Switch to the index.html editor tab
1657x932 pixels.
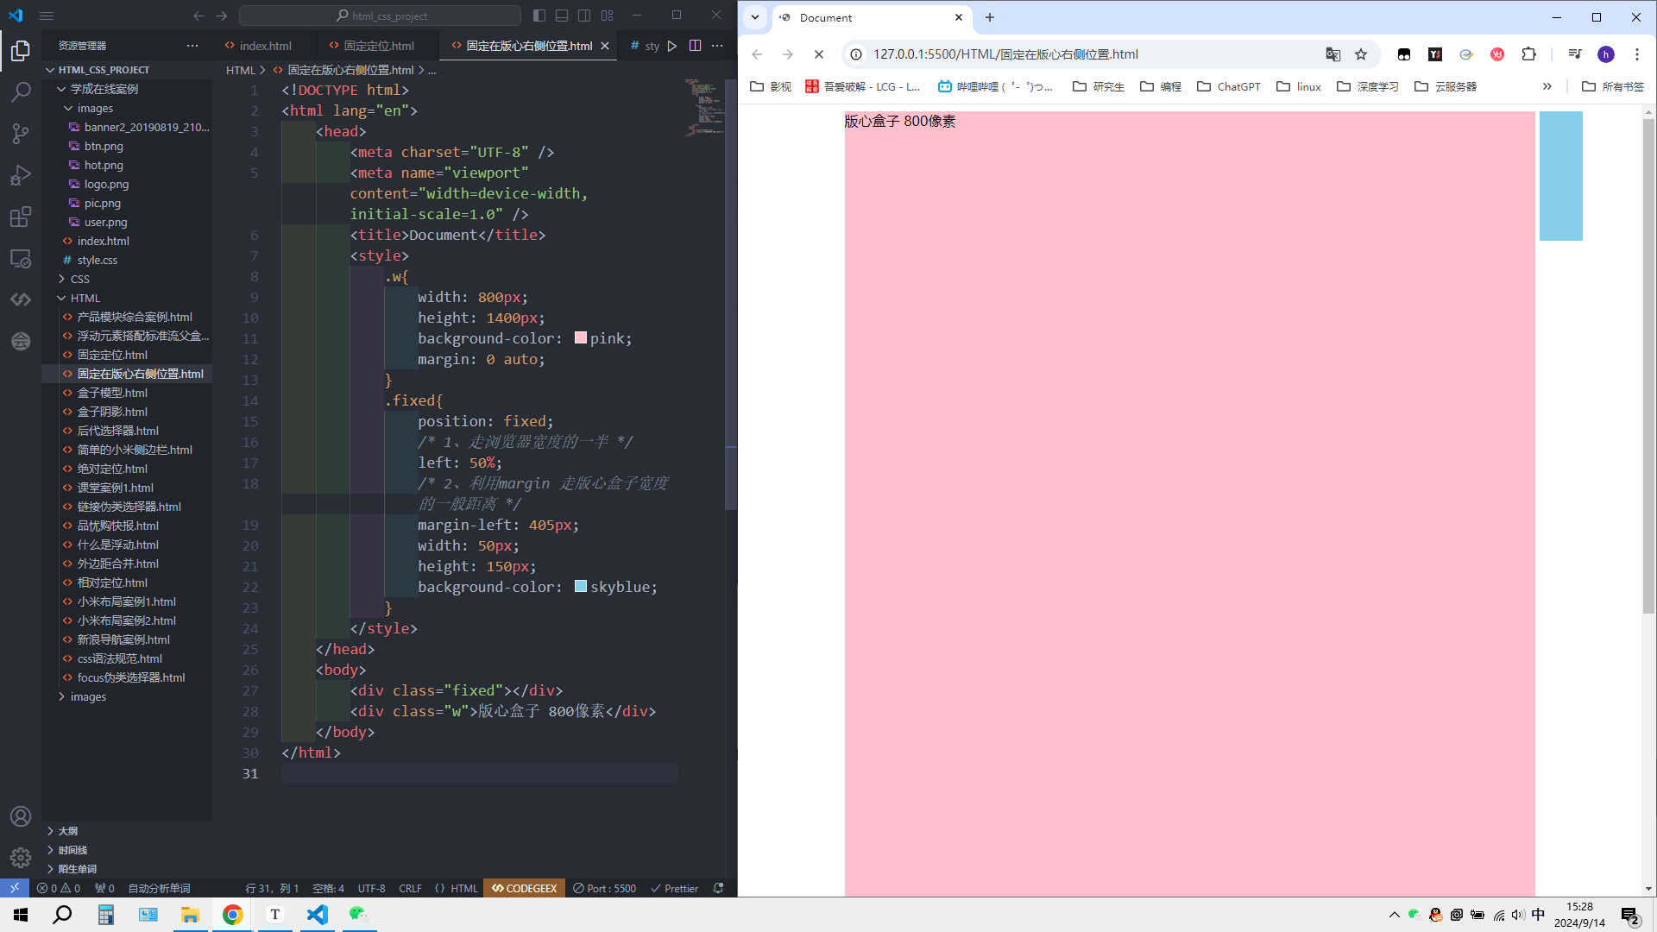(265, 46)
